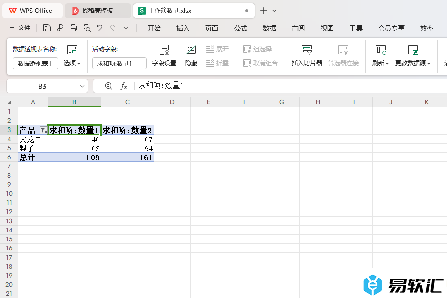The width and height of the screenshot is (447, 298).
Task: Click the select-all corner triangle
Action: click(x=10, y=102)
